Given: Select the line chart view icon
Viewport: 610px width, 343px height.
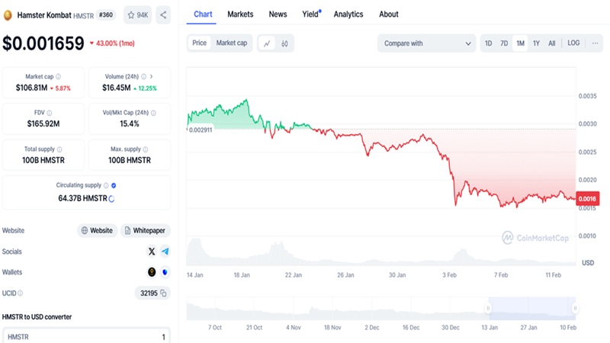Looking at the screenshot, I should coord(267,43).
